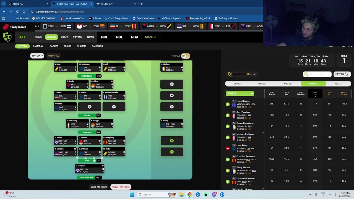
Task: Open the TOP-UP dropdown
Action: 37,56
